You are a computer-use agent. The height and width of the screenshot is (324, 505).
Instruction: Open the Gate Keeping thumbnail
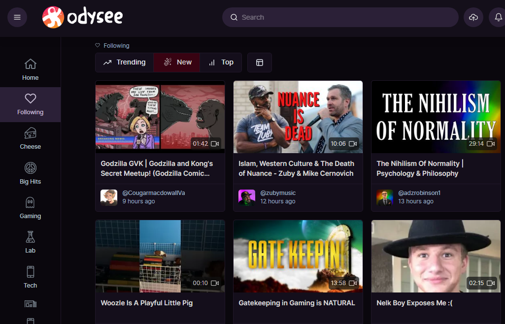click(x=298, y=256)
